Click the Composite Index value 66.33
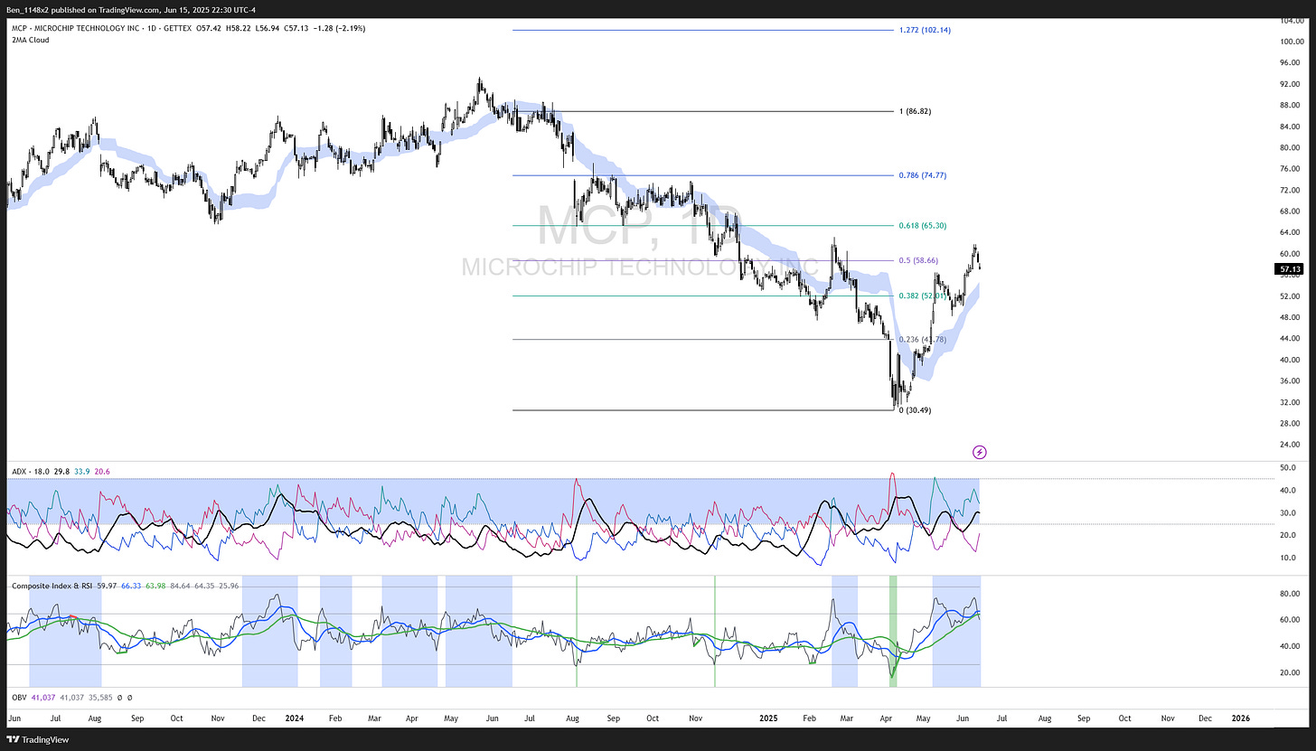1316x751 pixels. (x=131, y=586)
